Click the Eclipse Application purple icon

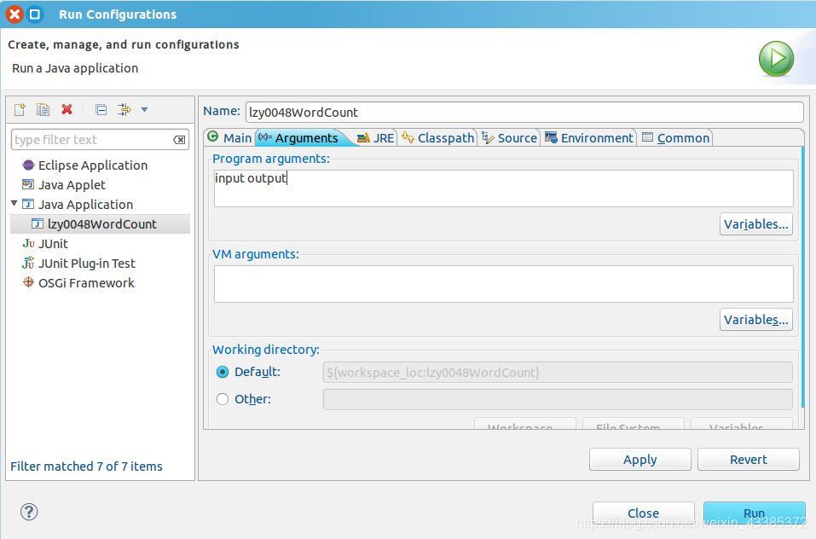(x=28, y=165)
